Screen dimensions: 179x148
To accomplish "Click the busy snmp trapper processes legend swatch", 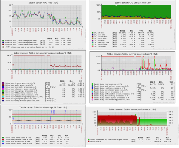I will [3, 101].
